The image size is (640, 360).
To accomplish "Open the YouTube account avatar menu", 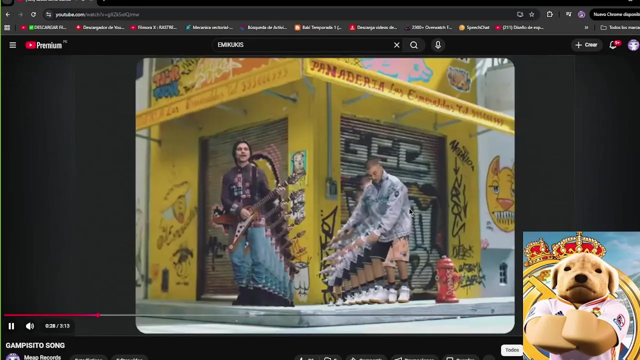I will point(633,45).
